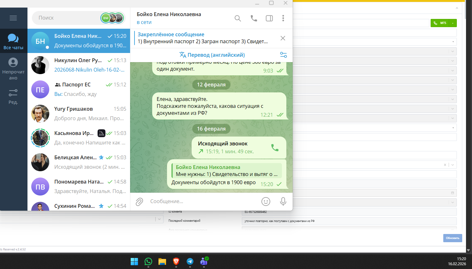Open the emoji picker smiley icon

[266, 202]
